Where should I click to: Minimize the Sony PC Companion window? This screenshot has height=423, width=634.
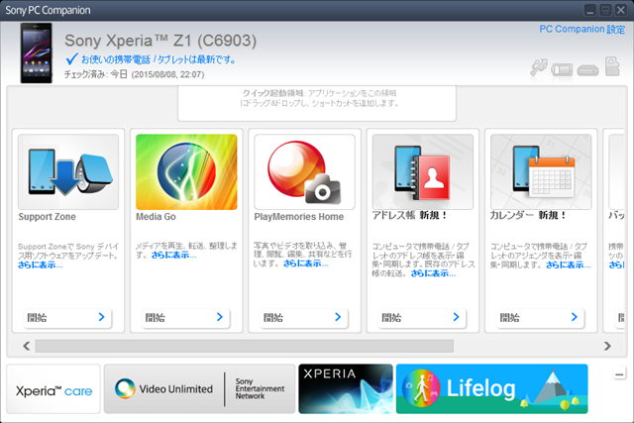pos(590,10)
